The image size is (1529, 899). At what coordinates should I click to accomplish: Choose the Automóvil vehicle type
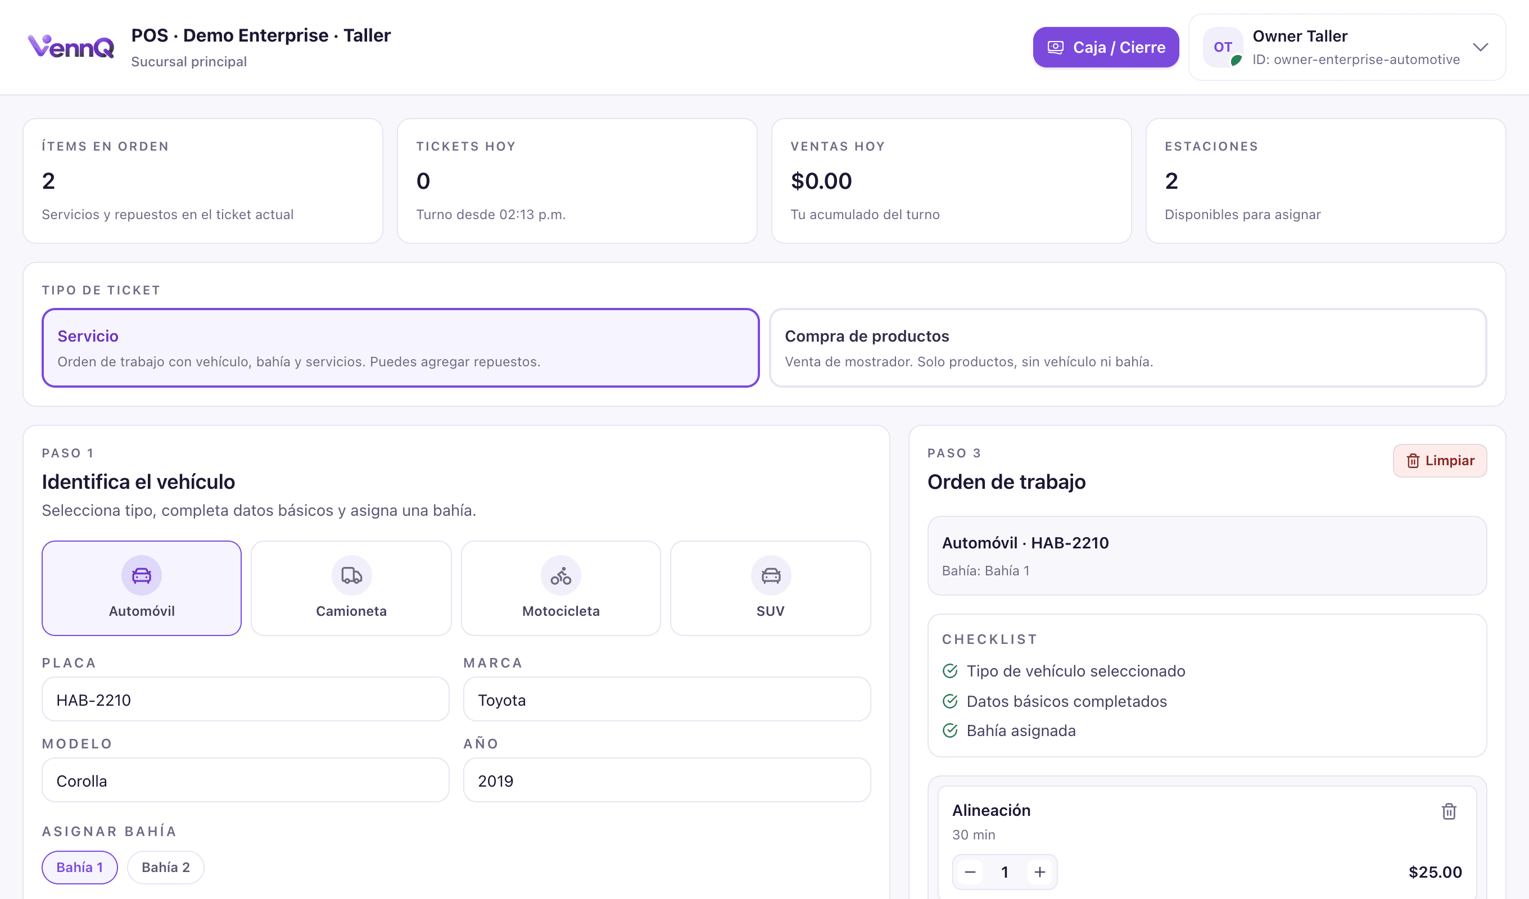pyautogui.click(x=141, y=588)
